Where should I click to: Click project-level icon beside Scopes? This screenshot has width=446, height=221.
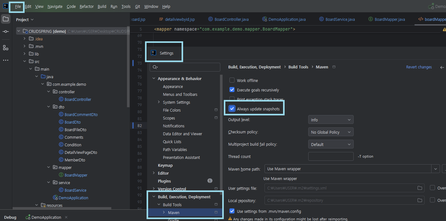coord(216,118)
